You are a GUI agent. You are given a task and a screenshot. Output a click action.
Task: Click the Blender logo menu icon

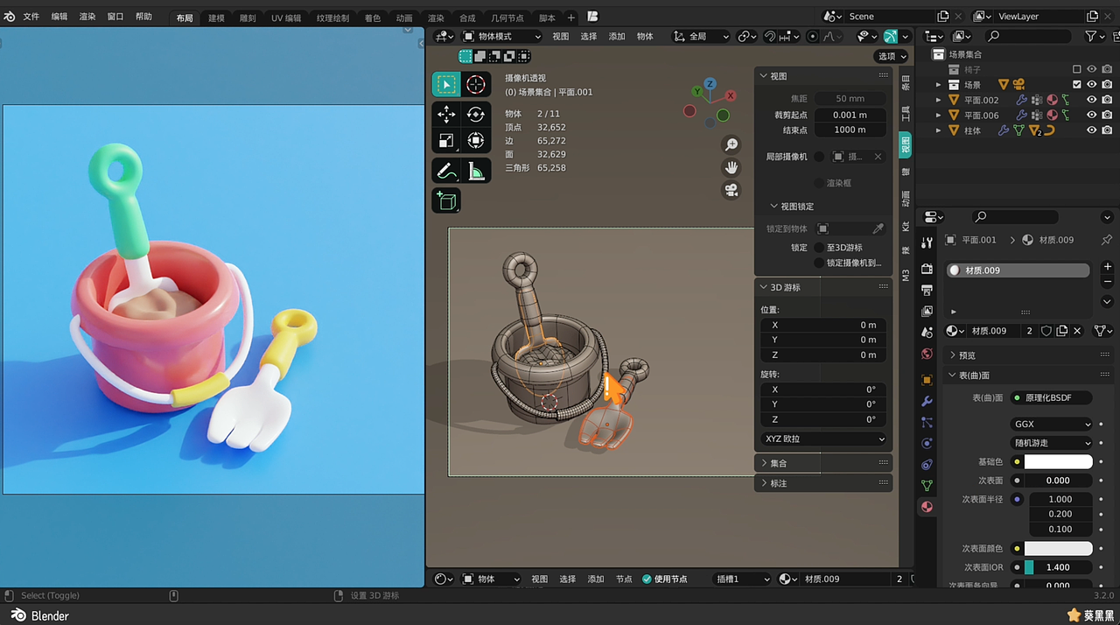[10, 17]
